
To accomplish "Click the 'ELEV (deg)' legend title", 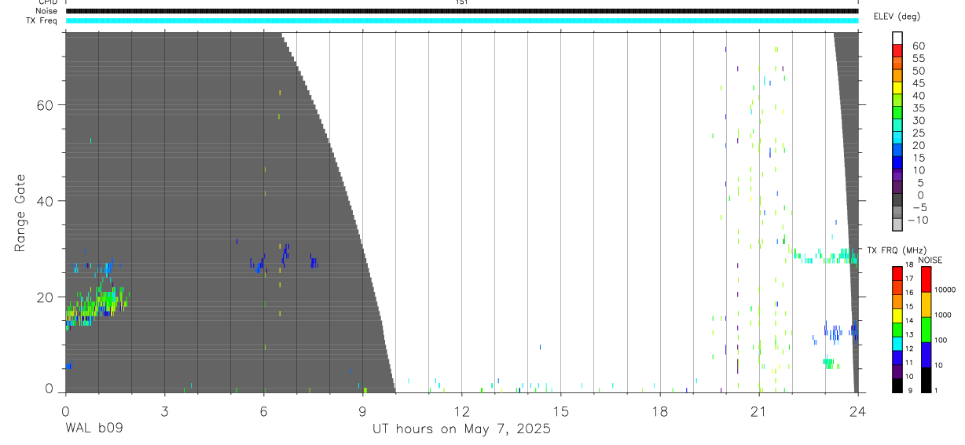I will coord(897,16).
